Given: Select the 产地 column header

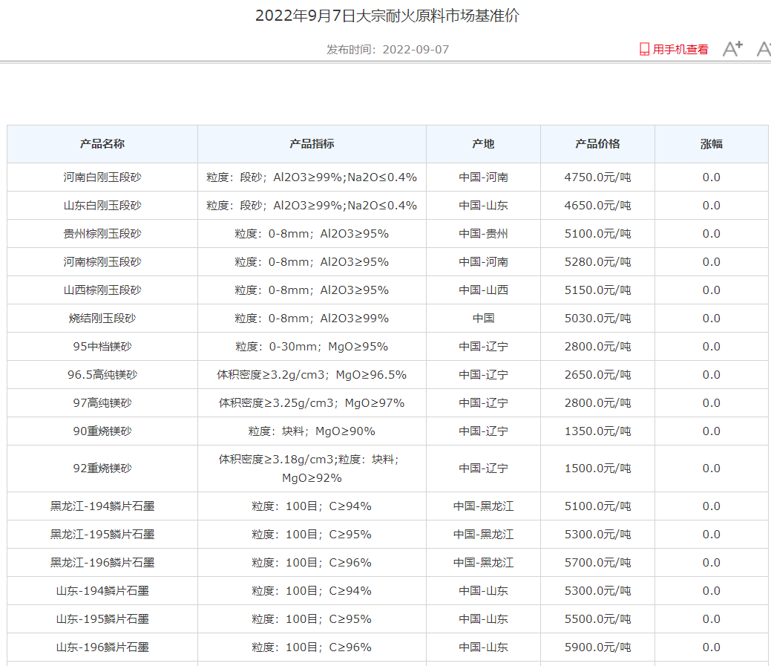Looking at the screenshot, I should click(483, 144).
